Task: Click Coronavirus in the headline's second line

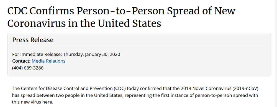Action: coord(36,23)
